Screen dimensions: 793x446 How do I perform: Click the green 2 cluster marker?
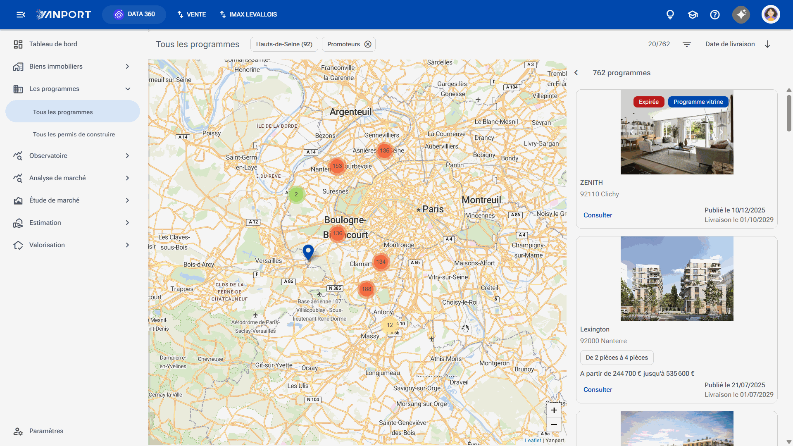296,195
